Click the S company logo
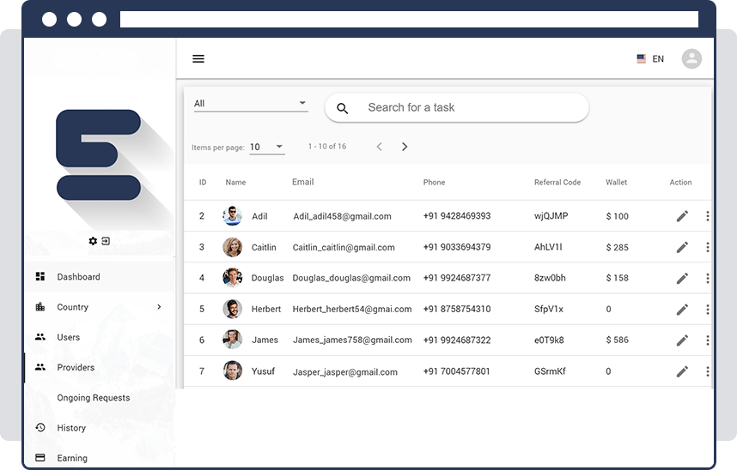The width and height of the screenshot is (737, 470). [98, 155]
